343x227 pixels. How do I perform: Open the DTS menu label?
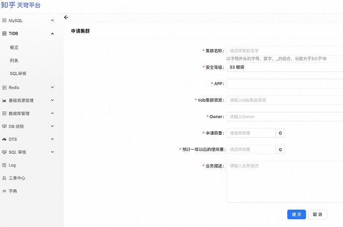point(13,139)
